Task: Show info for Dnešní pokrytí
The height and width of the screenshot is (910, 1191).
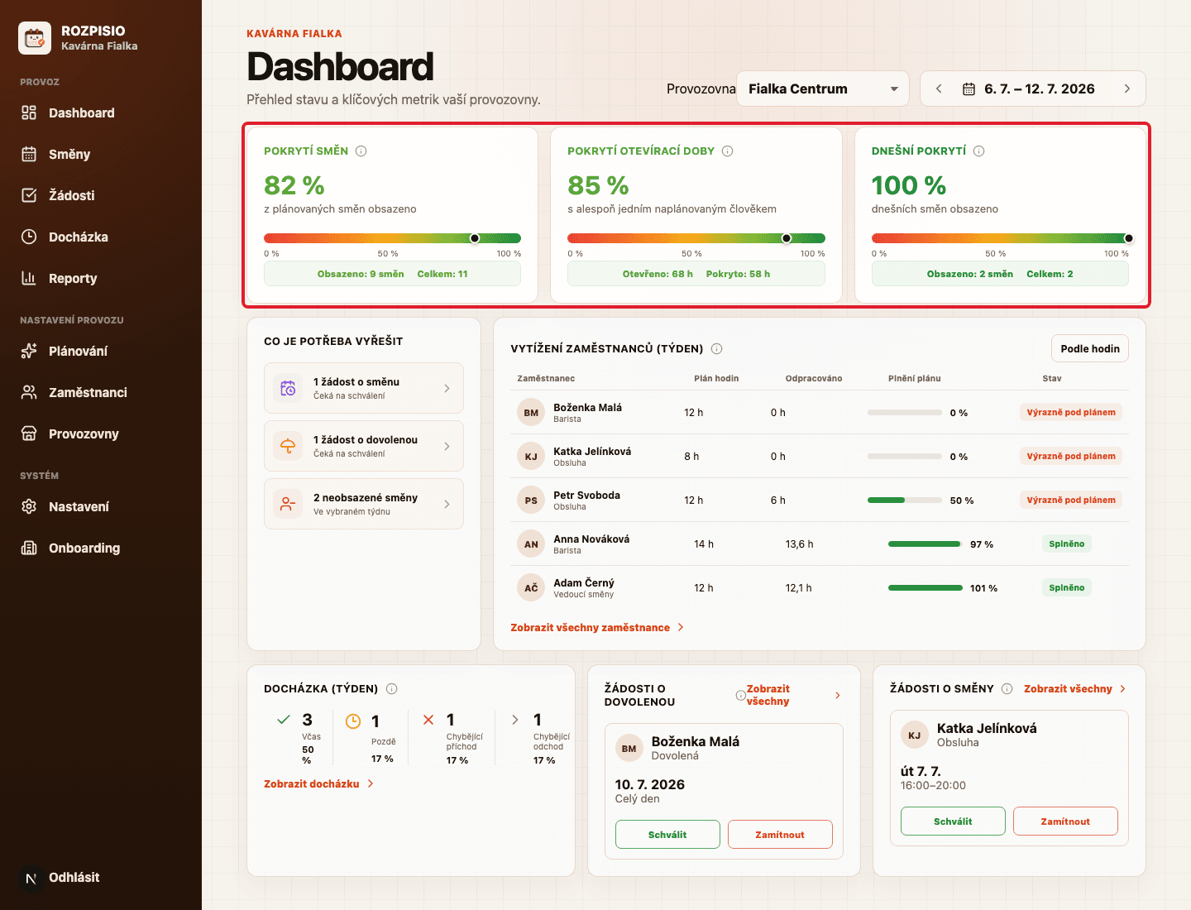Action: (979, 151)
